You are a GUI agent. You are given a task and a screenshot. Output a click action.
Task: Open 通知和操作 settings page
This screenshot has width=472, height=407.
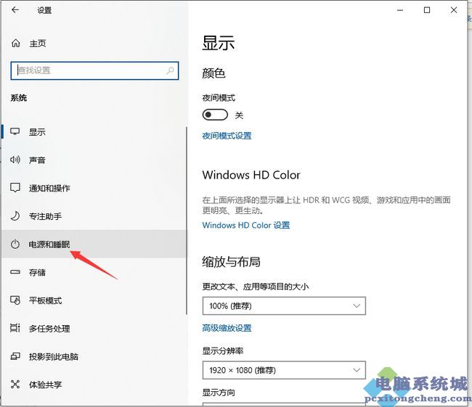point(49,188)
